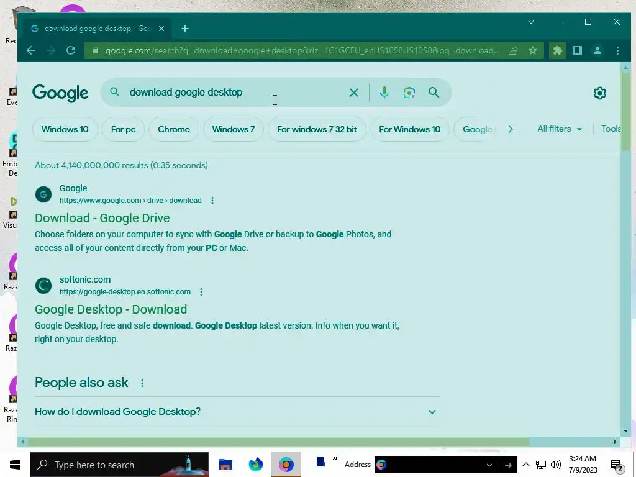Image resolution: width=636 pixels, height=477 pixels.
Task: Open more options for Google Drive result
Action: coord(212,201)
